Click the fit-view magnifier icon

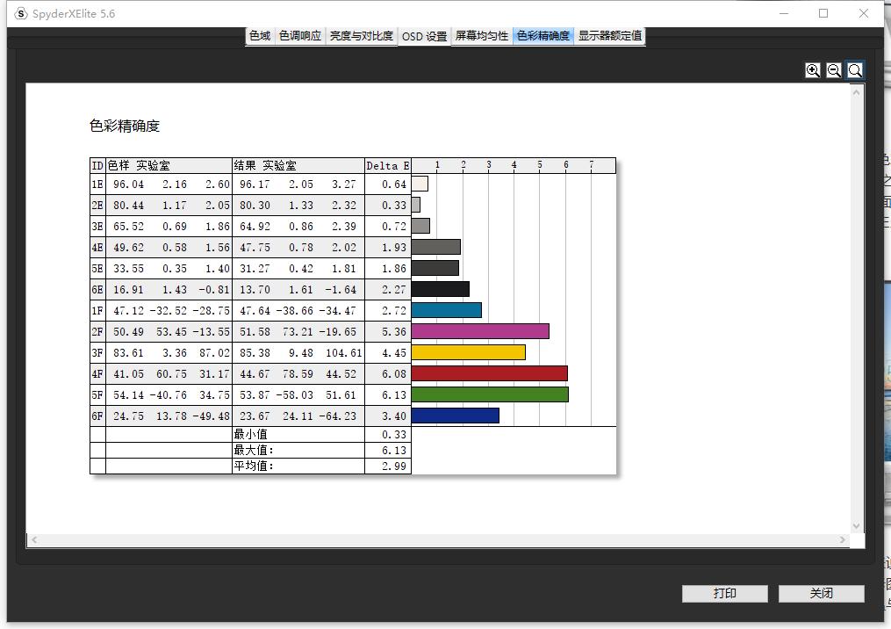click(854, 70)
